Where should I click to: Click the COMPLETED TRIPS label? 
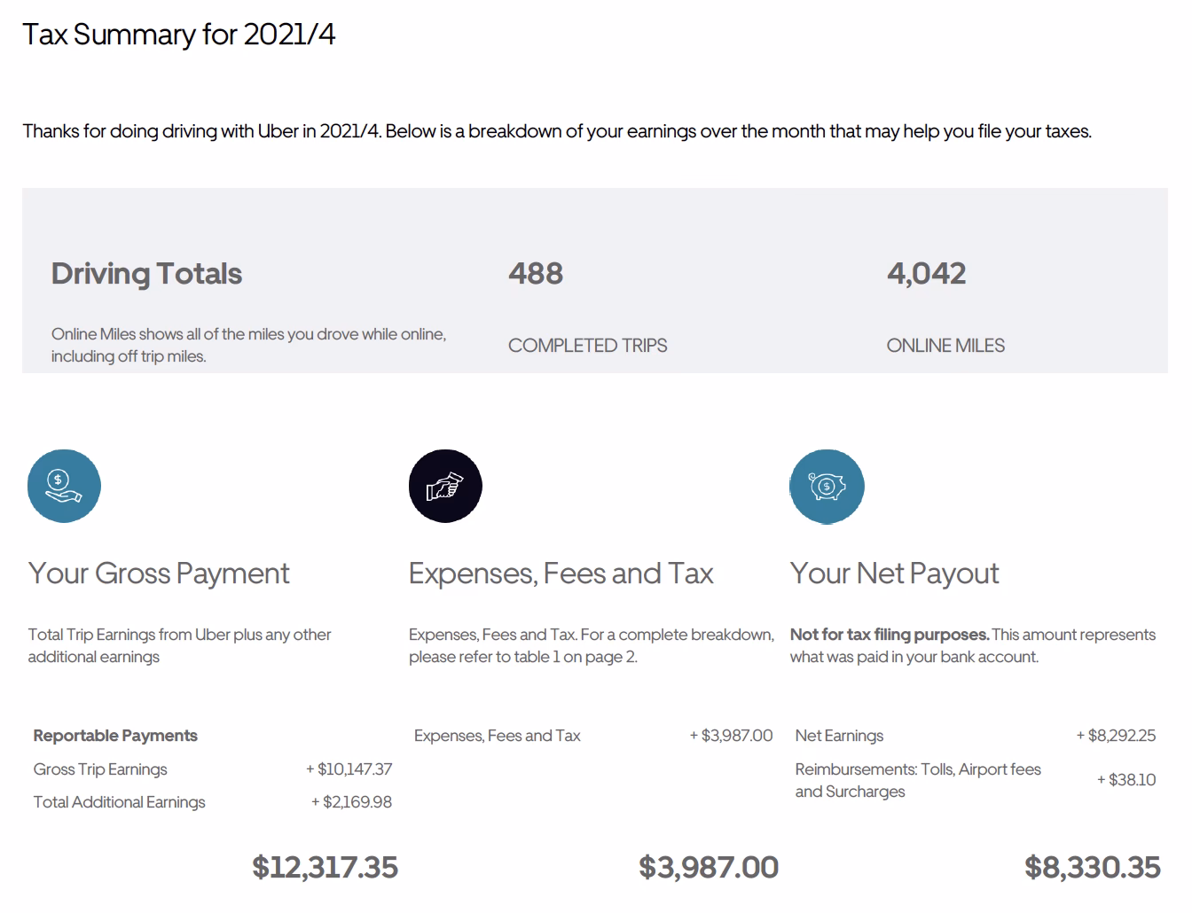click(x=587, y=346)
